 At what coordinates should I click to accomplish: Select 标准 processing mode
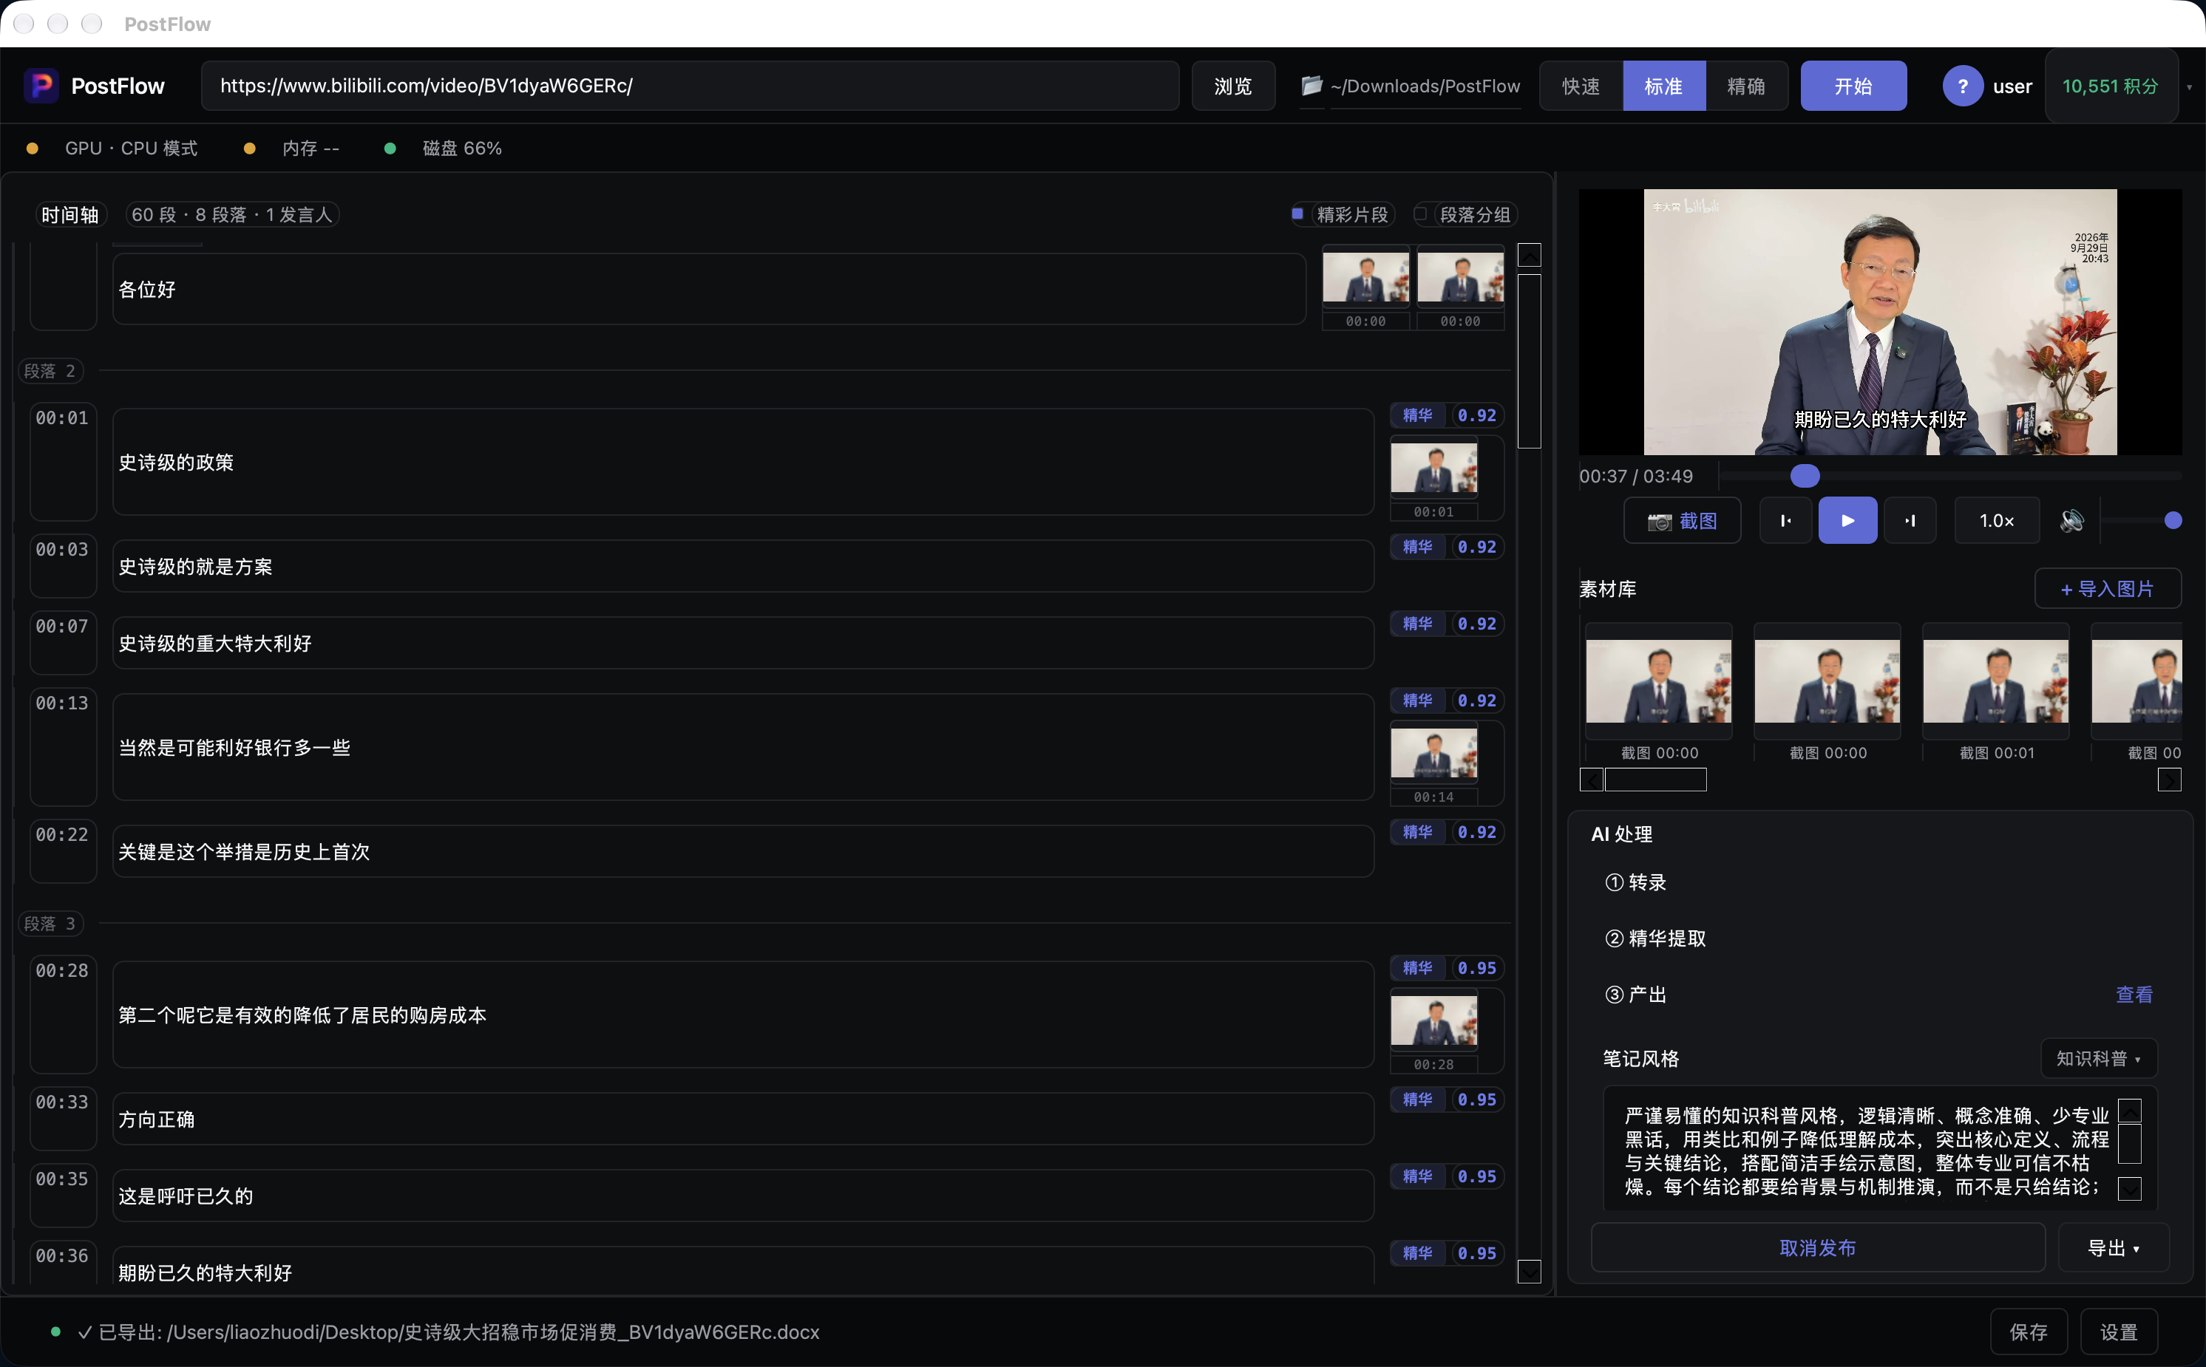coord(1663,86)
